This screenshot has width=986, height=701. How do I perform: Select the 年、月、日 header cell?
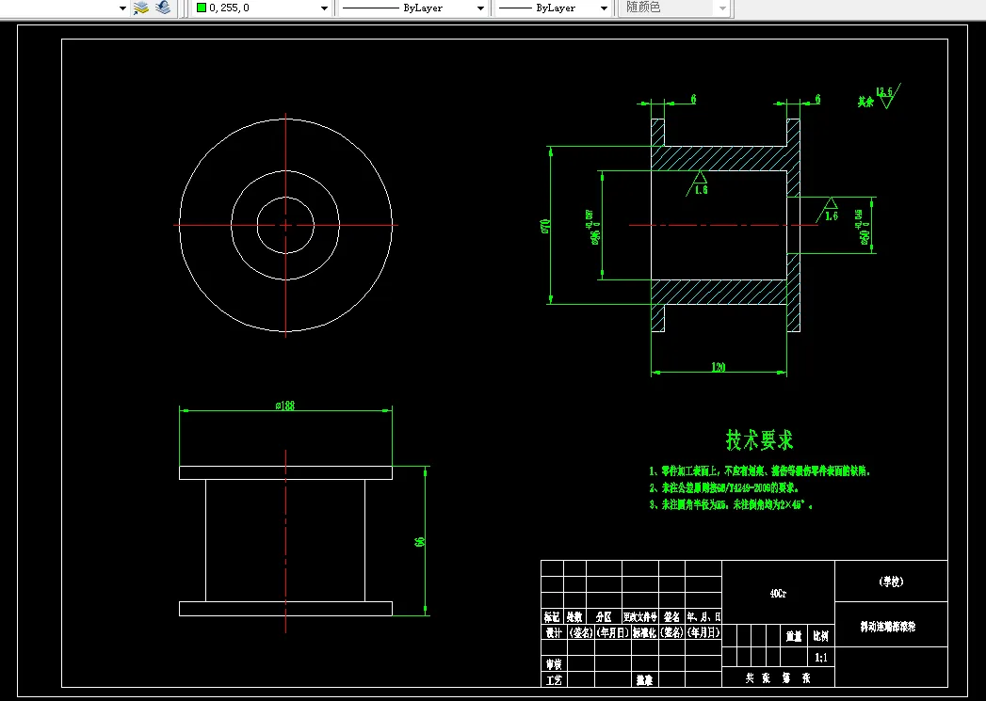[x=703, y=617]
